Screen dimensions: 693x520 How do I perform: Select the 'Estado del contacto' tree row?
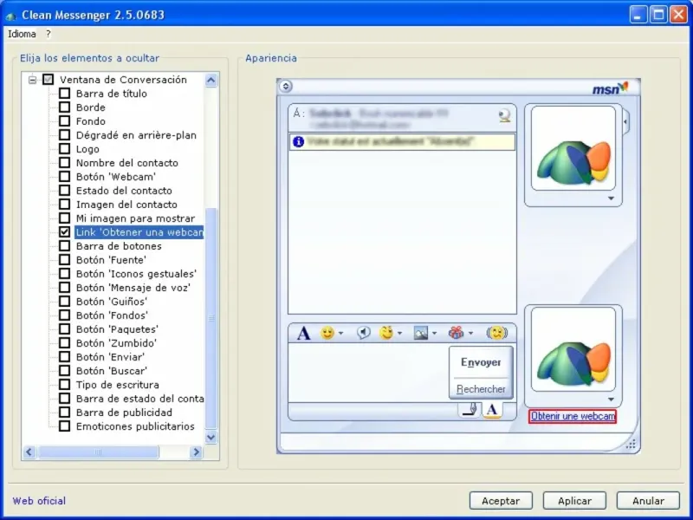(124, 191)
